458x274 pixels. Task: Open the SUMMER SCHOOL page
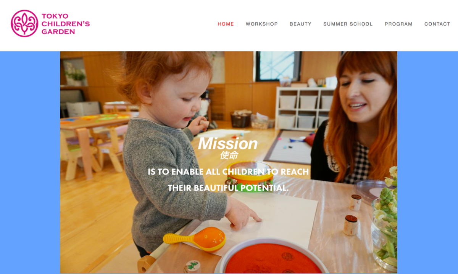(x=348, y=24)
